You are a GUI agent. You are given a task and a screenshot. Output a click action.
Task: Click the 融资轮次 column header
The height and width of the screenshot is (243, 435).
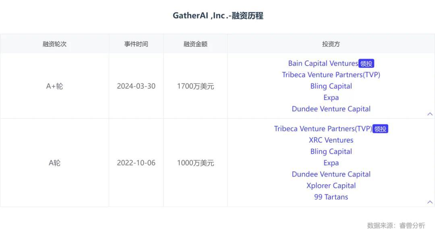tap(54, 44)
